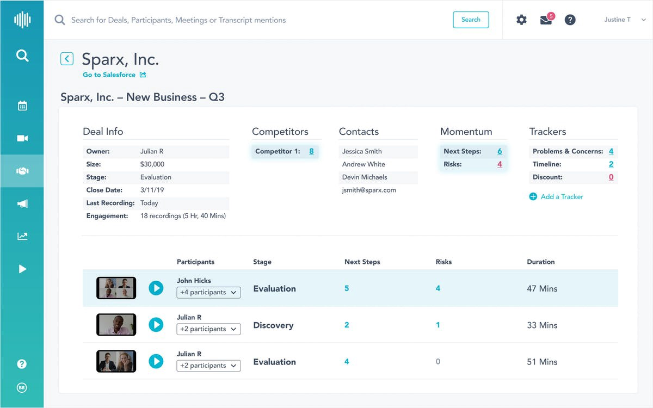Click the help question mark in header
Image resolution: width=653 pixels, height=408 pixels.
coord(570,20)
